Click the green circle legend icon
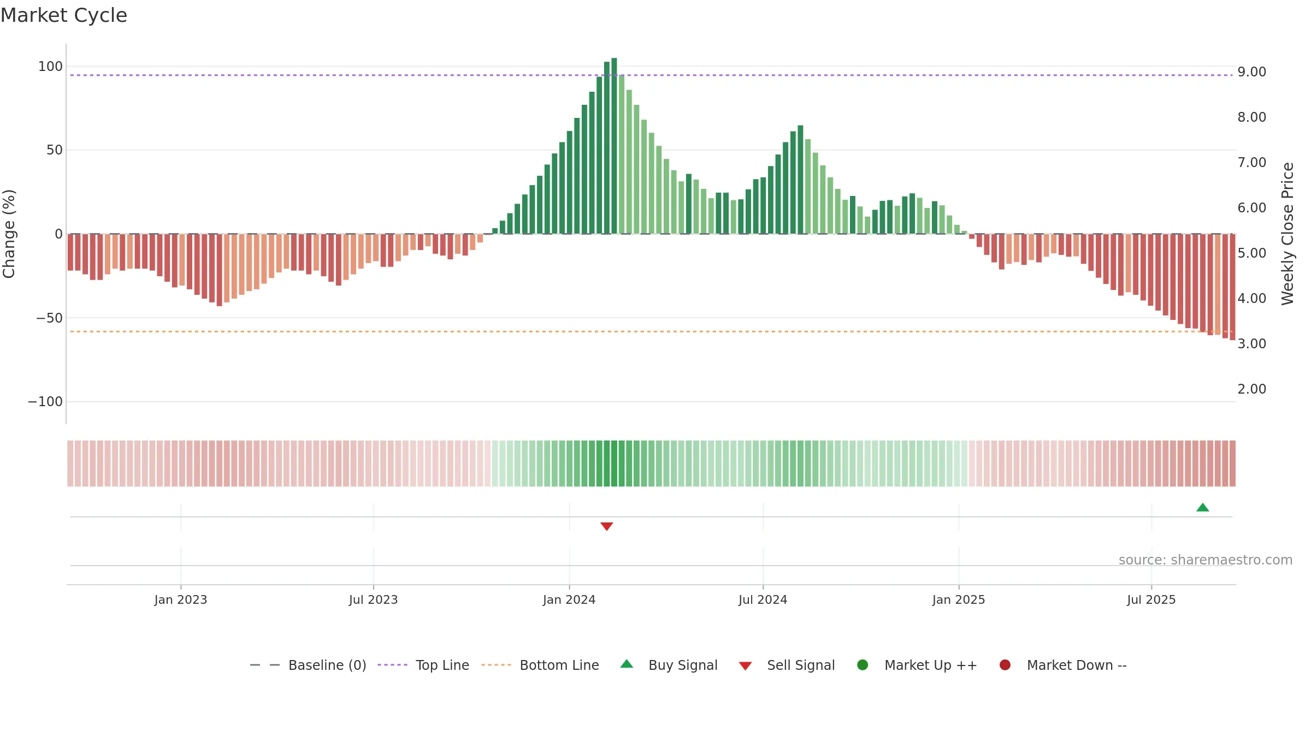 [863, 665]
